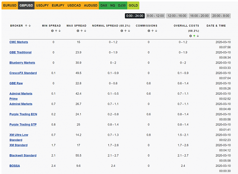Select 8:00 - 12:00 time filter
The height and width of the screenshot is (174, 238).
click(155, 16)
